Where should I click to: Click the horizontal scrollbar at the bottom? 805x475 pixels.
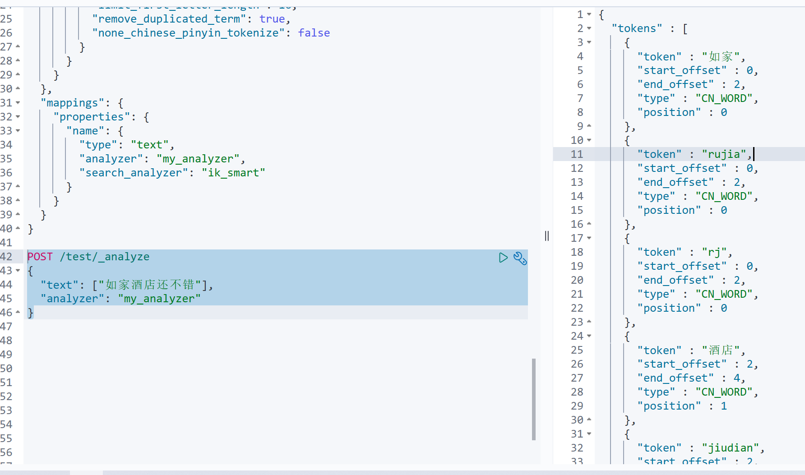86,473
